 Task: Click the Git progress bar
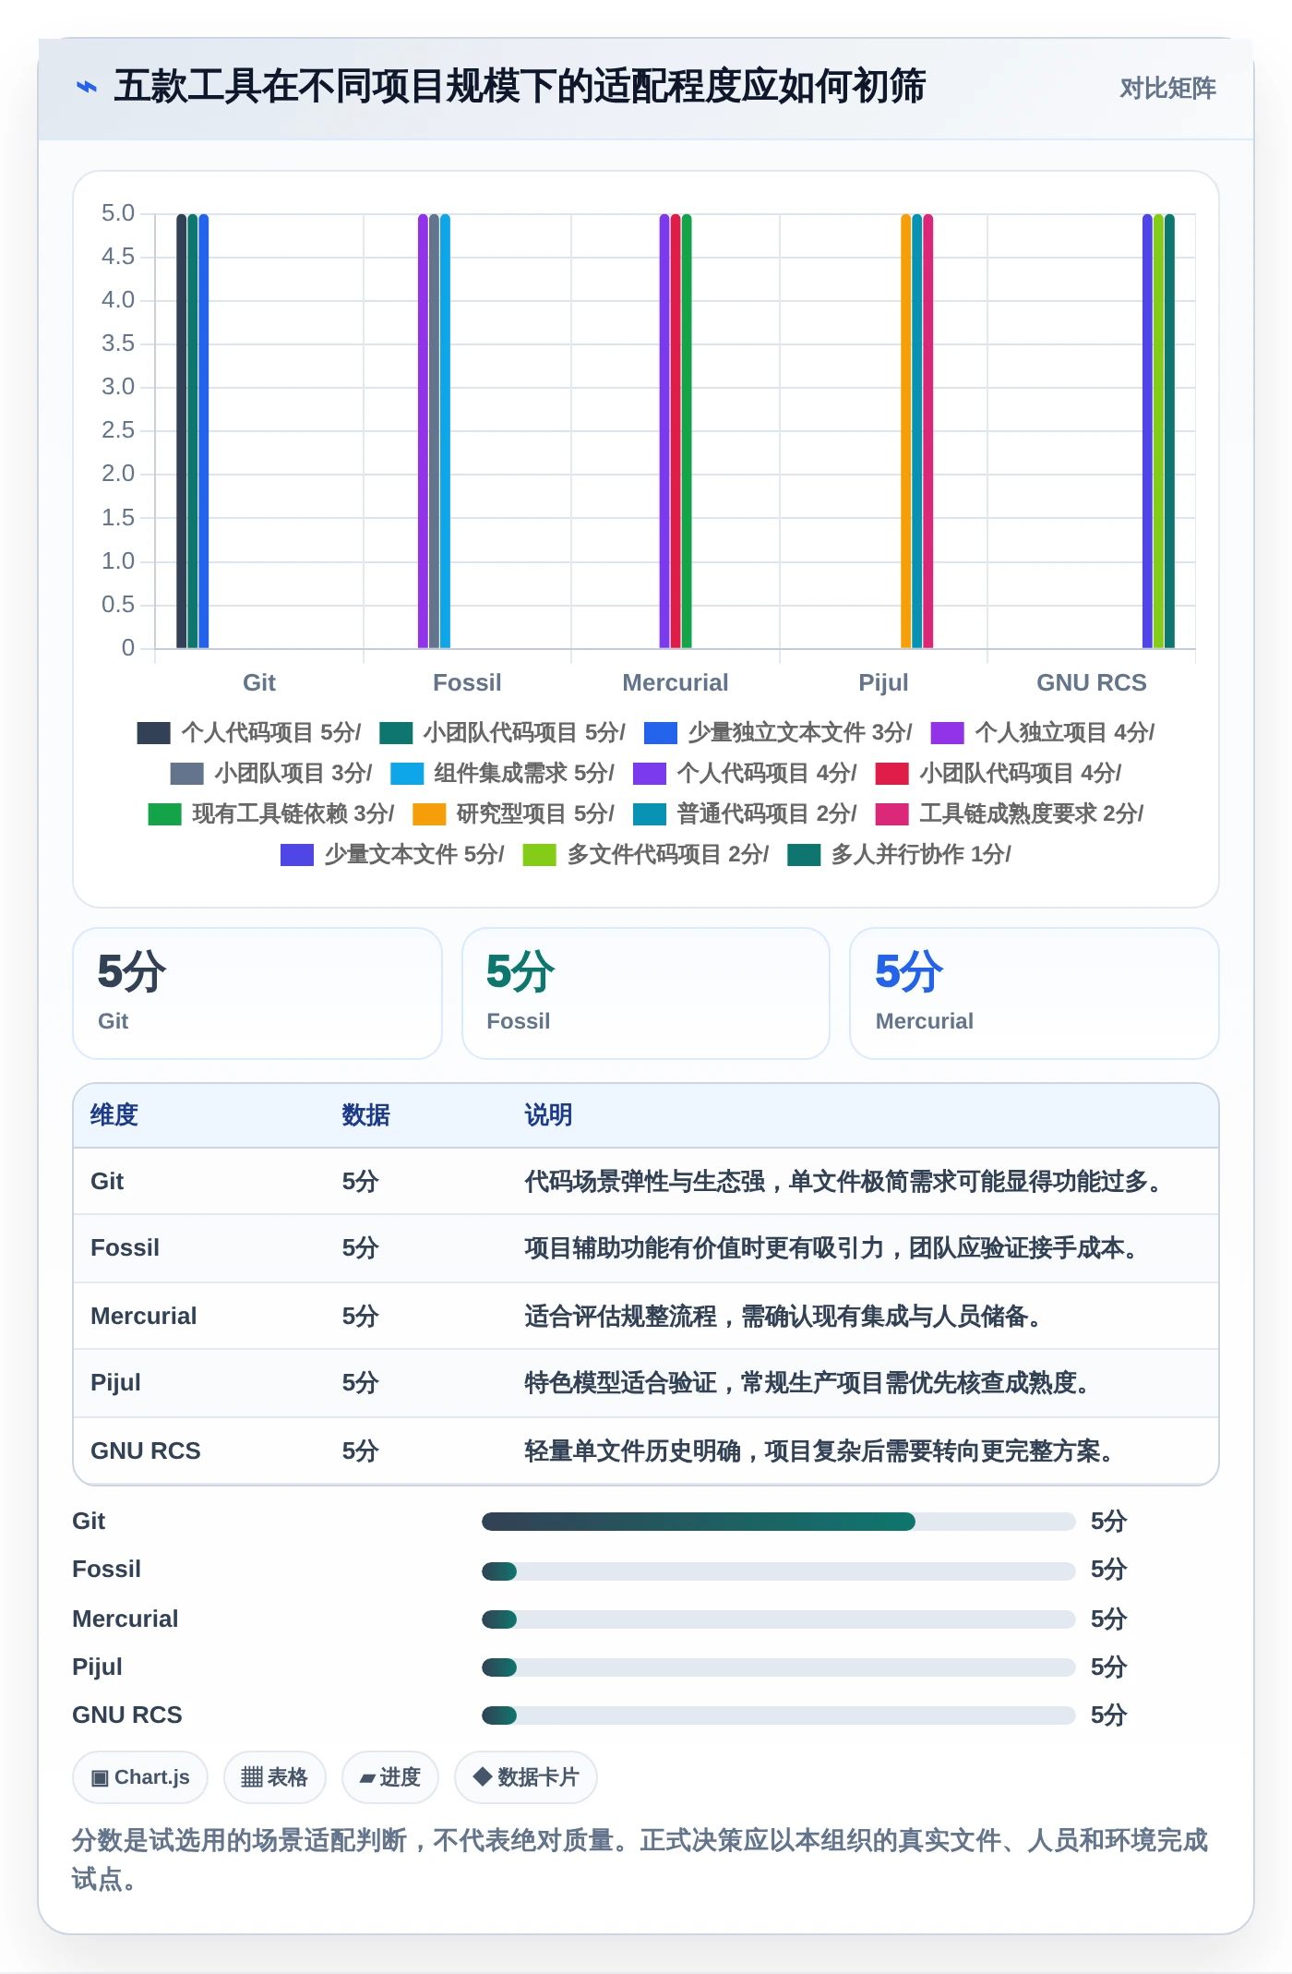779,1522
